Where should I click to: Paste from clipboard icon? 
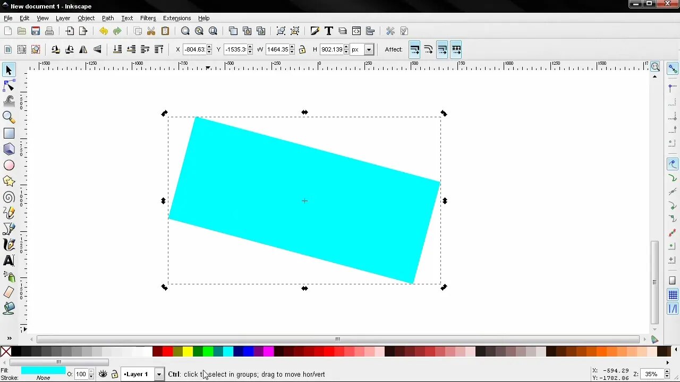tap(165, 31)
